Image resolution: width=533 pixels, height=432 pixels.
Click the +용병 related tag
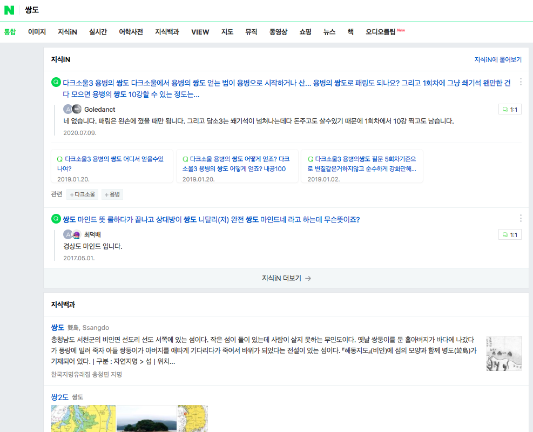[112, 194]
